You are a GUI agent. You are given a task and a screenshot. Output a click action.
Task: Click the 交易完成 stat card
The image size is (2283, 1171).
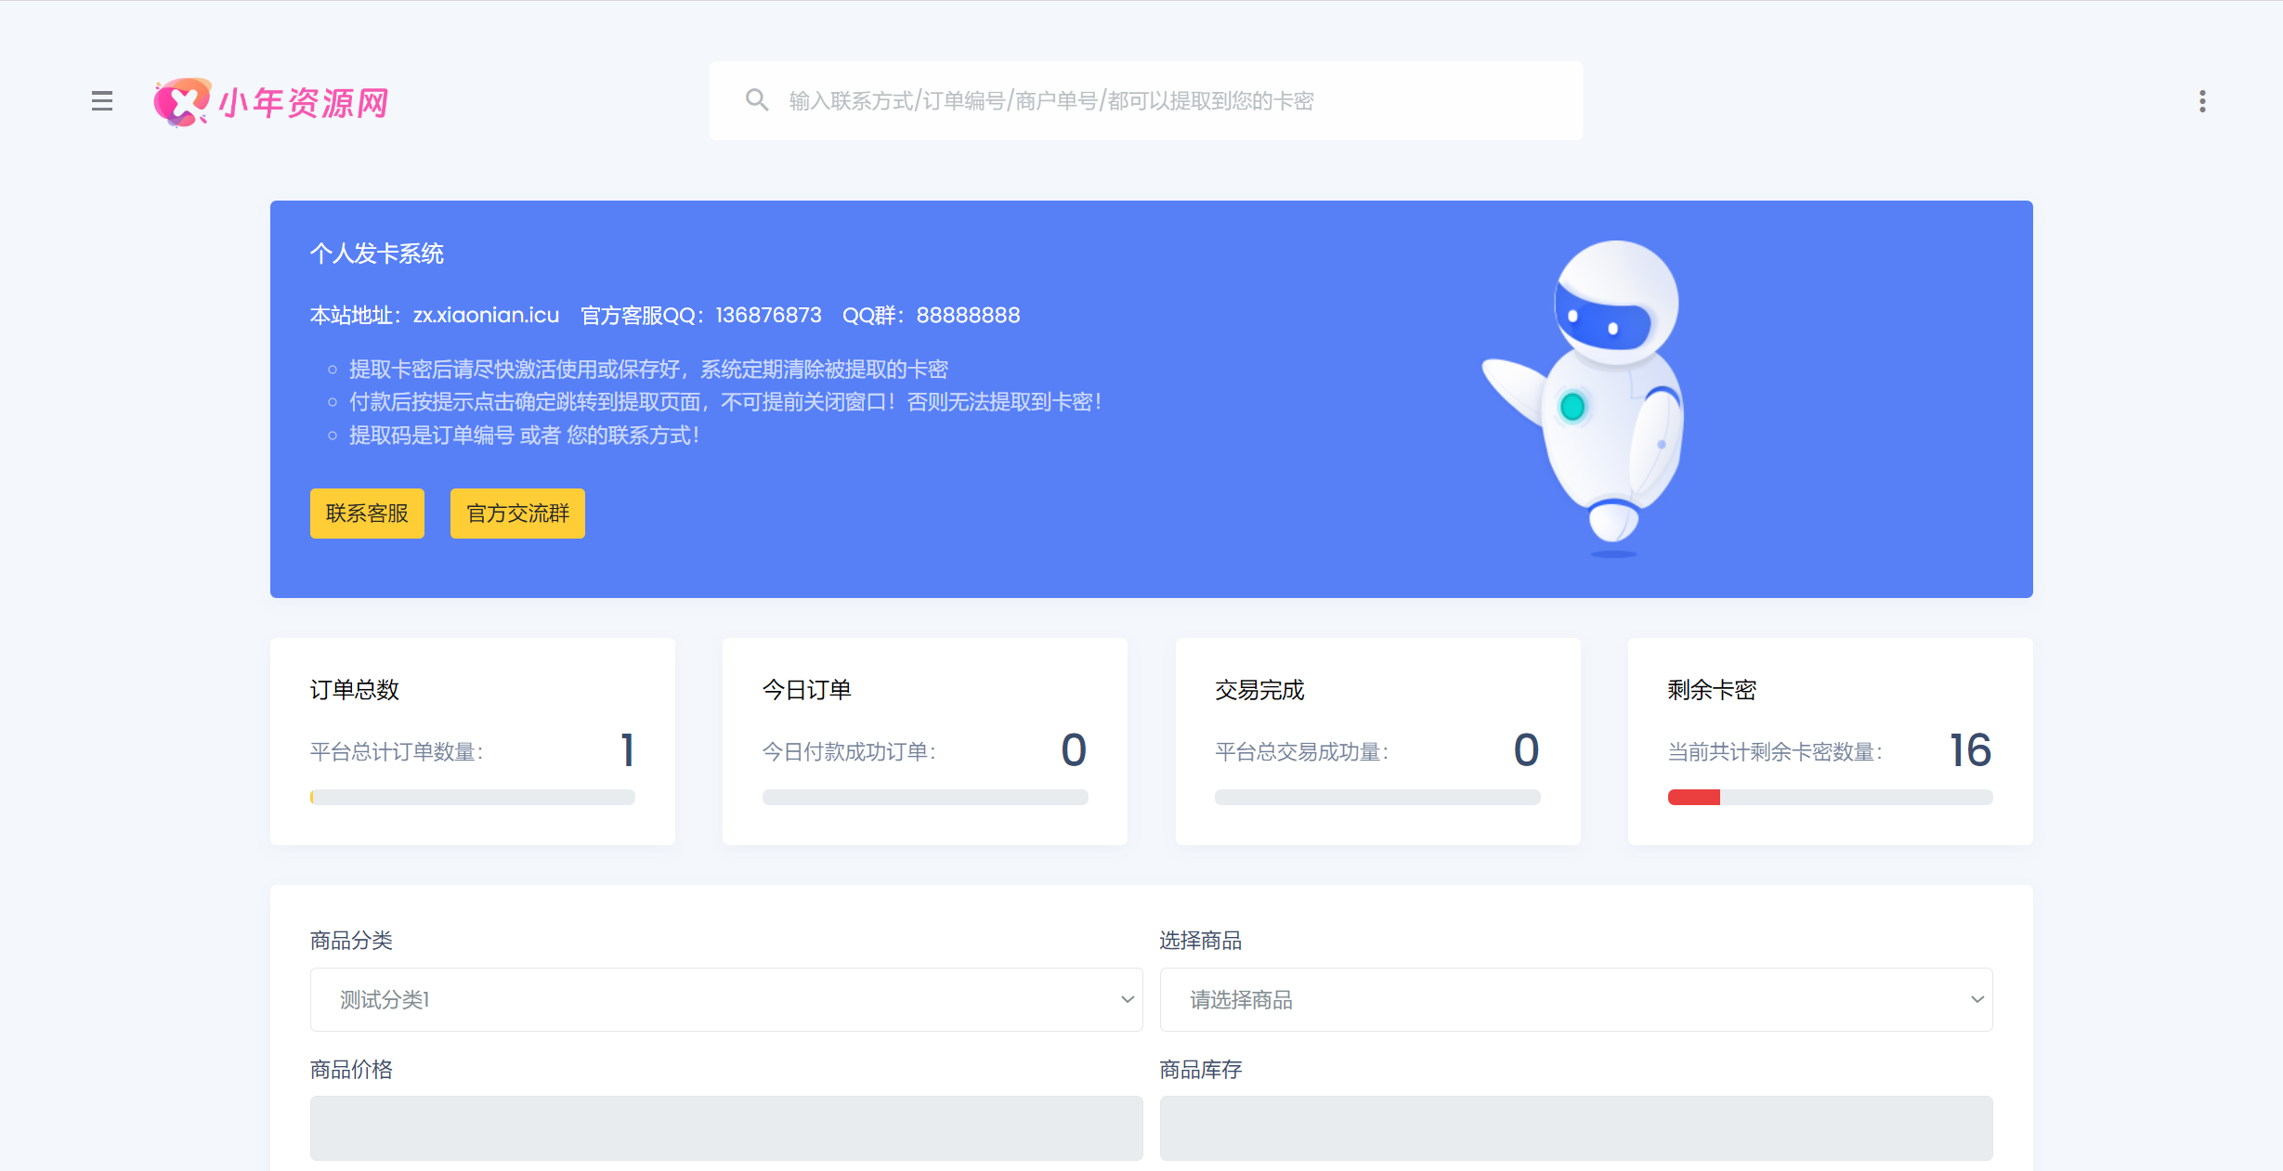tap(1376, 740)
